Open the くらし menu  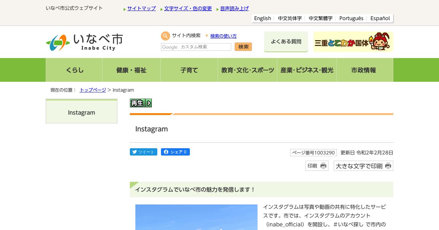[x=74, y=70]
